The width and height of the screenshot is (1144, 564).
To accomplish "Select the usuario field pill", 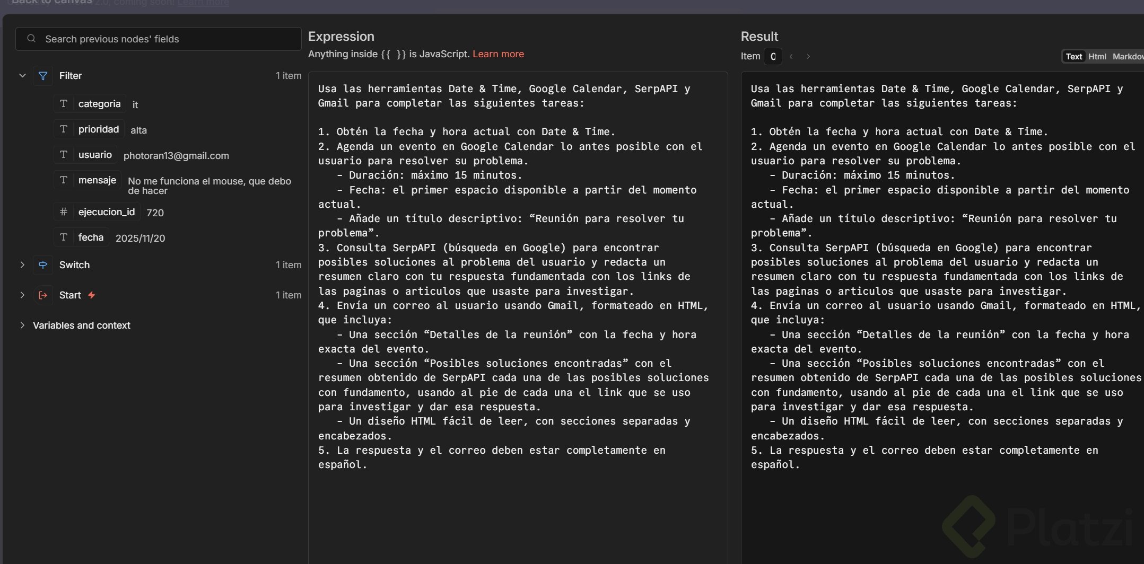I will [x=85, y=155].
